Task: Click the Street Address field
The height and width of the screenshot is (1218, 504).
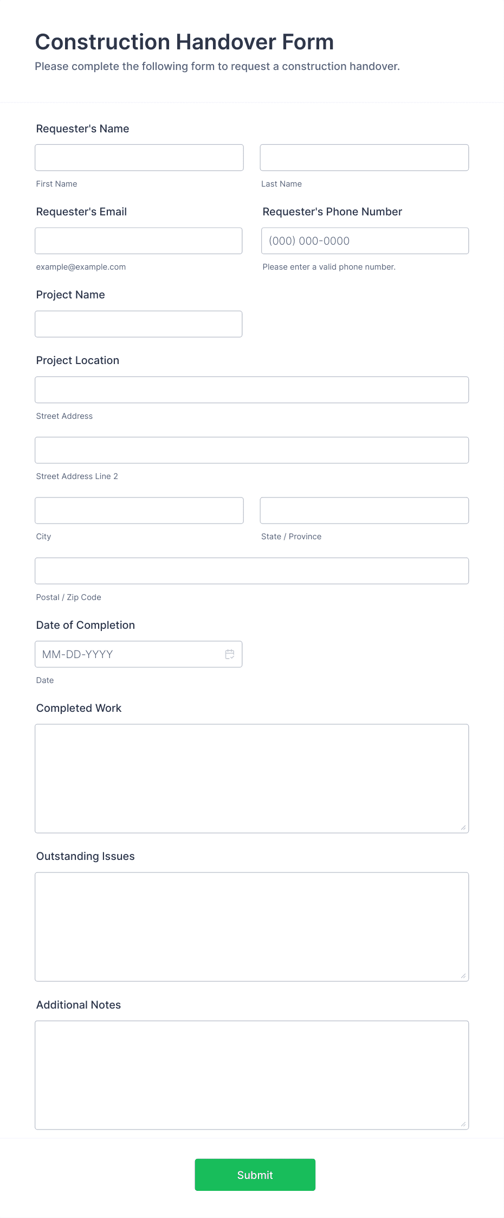Action: [252, 390]
